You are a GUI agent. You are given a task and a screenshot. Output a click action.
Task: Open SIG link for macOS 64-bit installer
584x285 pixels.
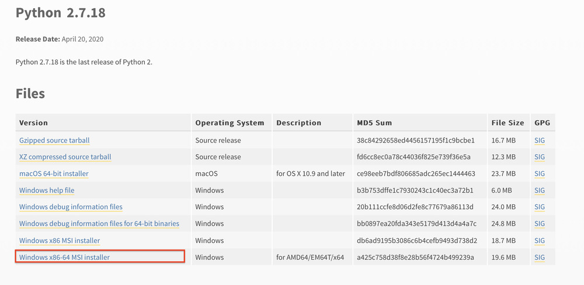(540, 173)
